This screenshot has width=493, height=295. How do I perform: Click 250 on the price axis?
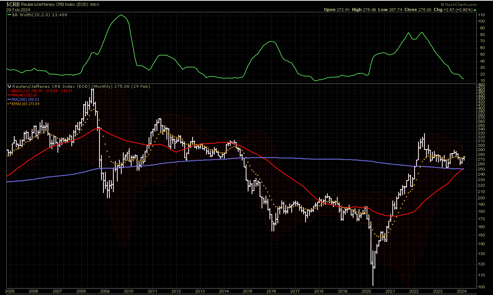click(481, 169)
